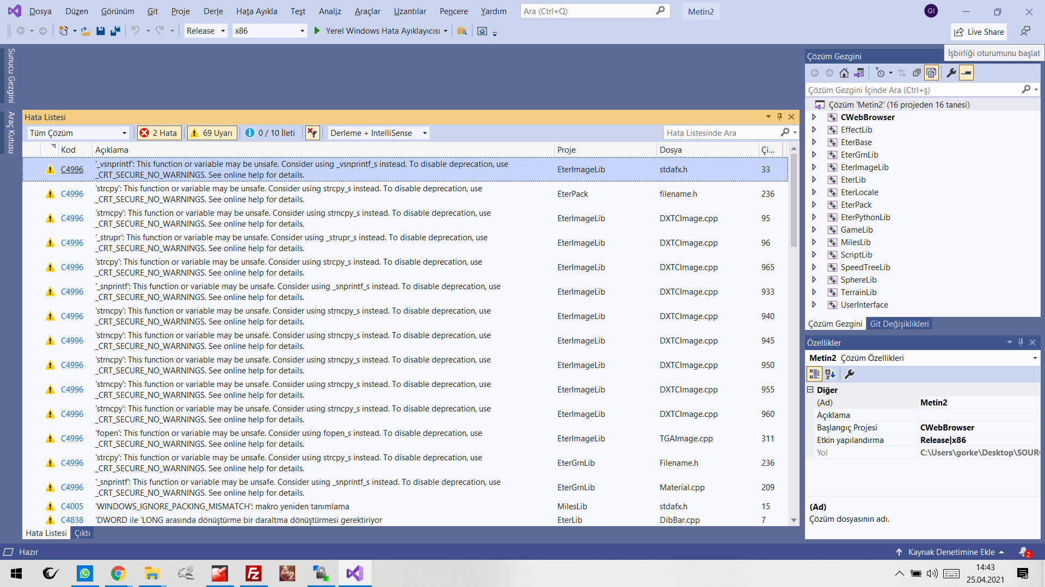The image size is (1045, 587).
Task: Open WhatsApp from the taskbar
Action: click(x=85, y=573)
